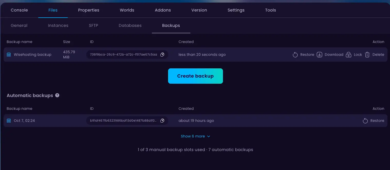Click the manual backups Backup name header

pyautogui.click(x=19, y=42)
